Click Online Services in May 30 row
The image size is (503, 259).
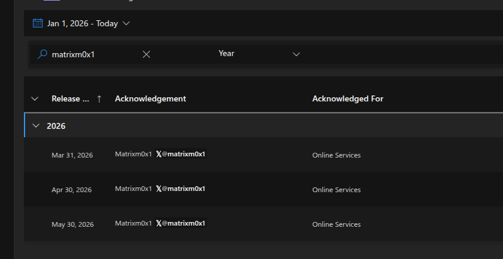337,224
